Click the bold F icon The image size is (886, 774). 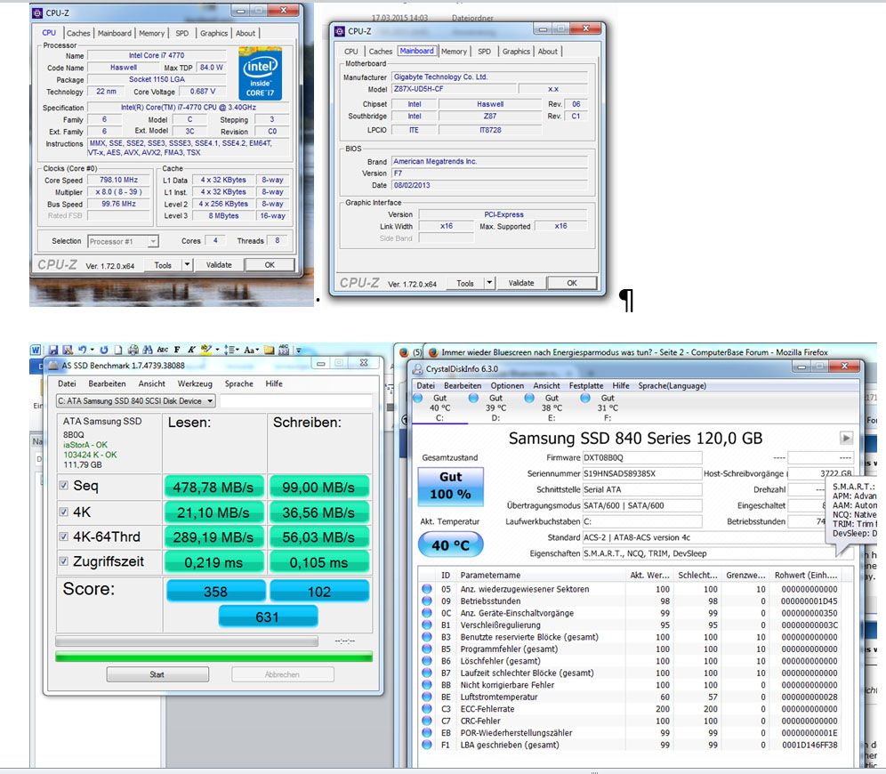(x=177, y=351)
